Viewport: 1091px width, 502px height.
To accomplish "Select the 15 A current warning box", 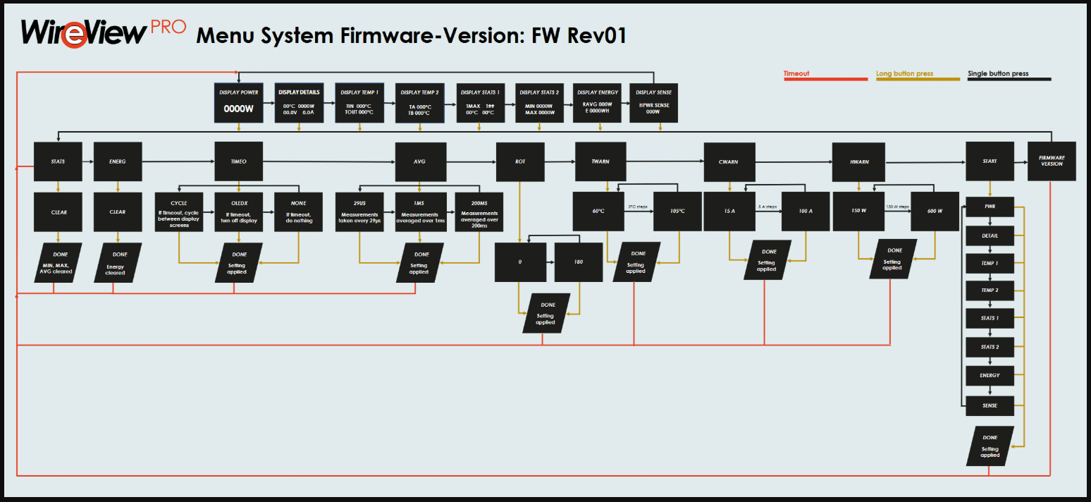I will click(x=729, y=211).
